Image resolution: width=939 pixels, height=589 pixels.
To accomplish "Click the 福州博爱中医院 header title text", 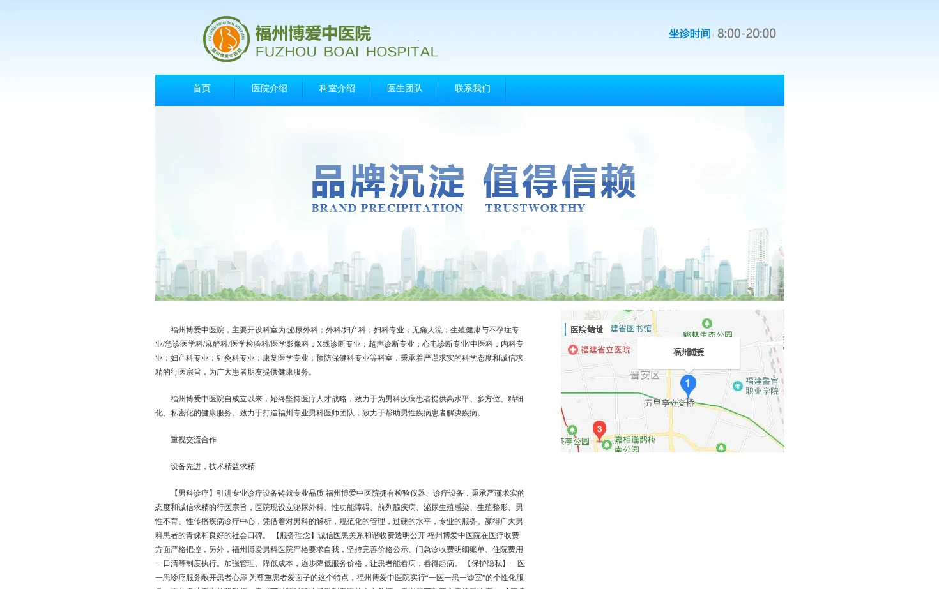I will (313, 33).
